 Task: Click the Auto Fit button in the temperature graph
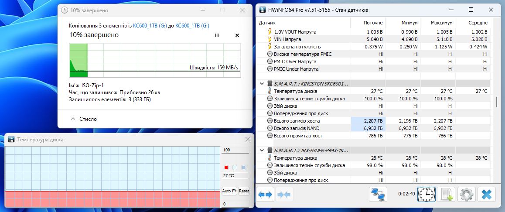(229, 191)
